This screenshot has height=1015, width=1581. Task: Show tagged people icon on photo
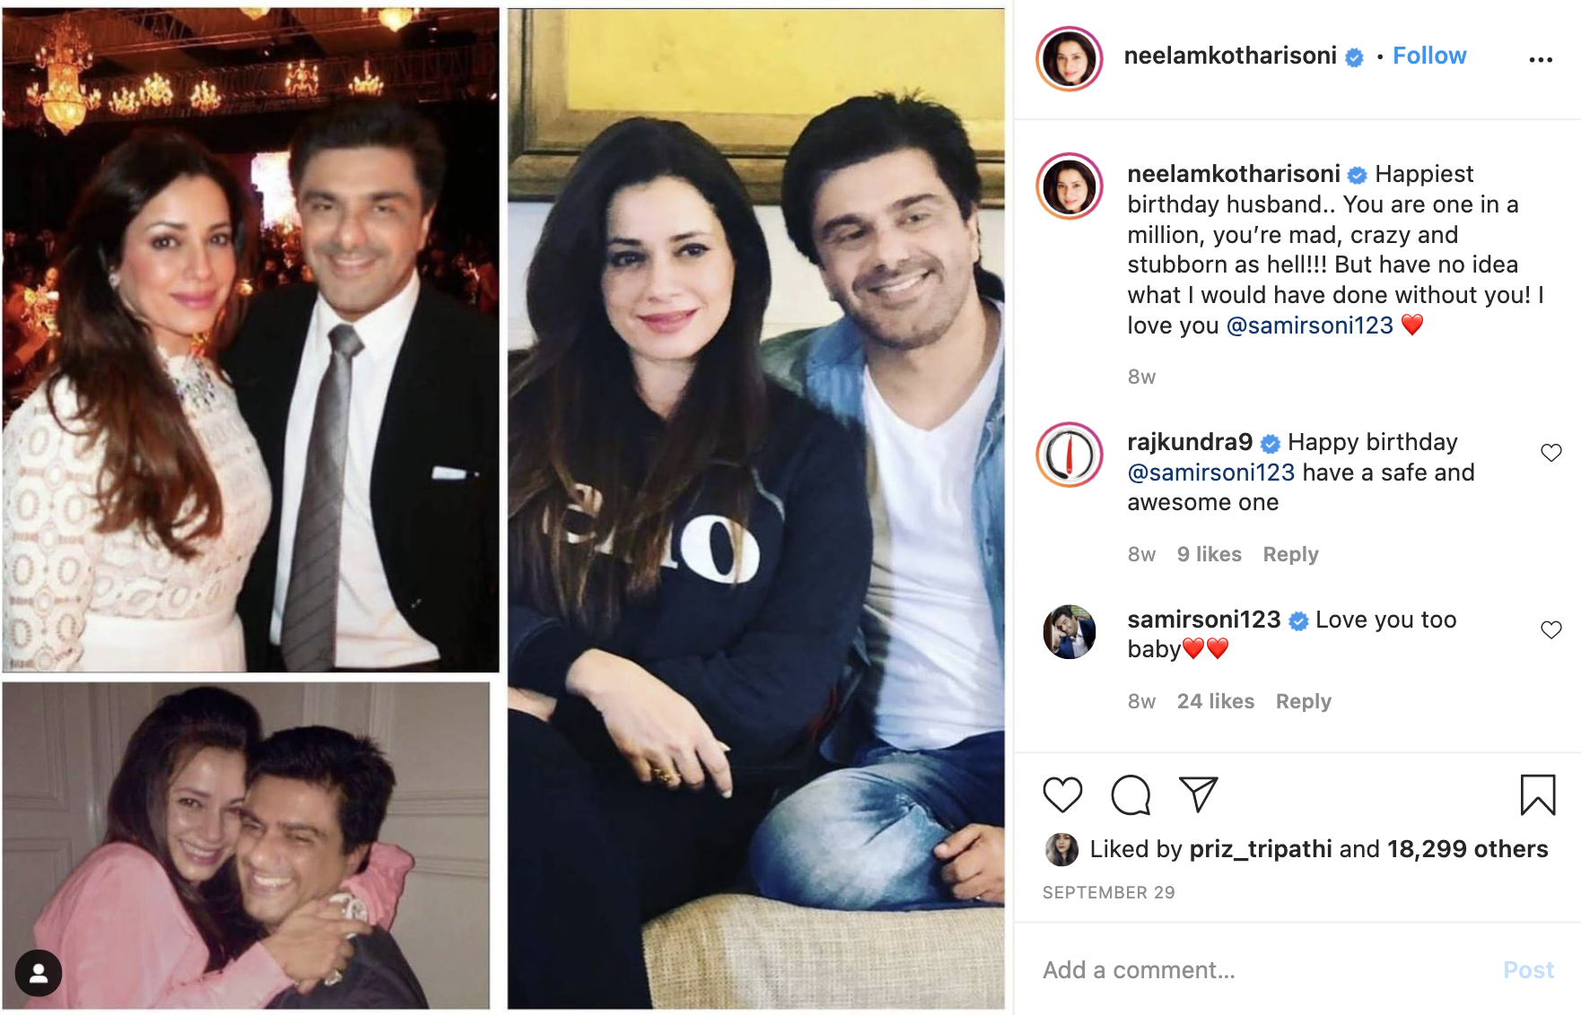click(39, 973)
